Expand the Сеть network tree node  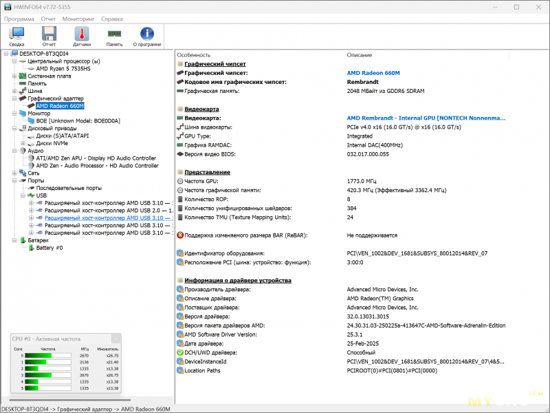tap(14, 173)
